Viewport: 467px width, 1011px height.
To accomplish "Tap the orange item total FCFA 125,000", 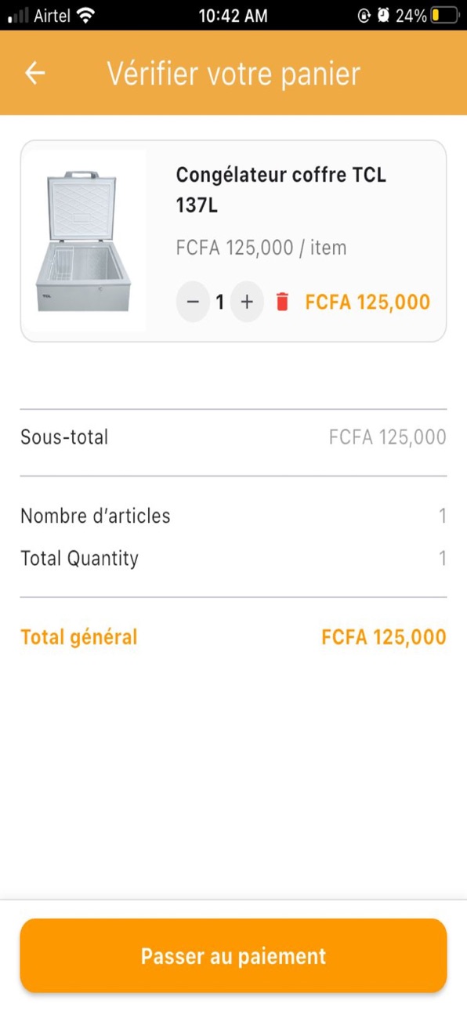I will coord(367,302).
